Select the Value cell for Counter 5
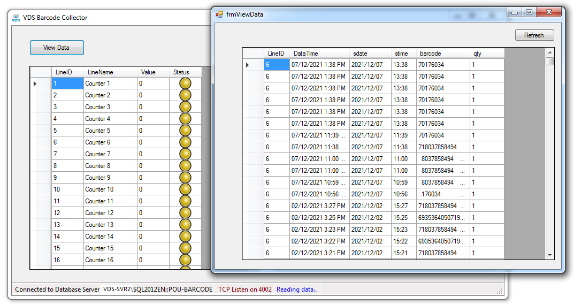This screenshot has width=574, height=305. (153, 131)
